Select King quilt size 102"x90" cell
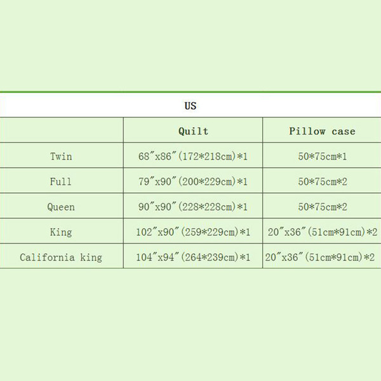This screenshot has width=381, height=381. click(x=193, y=232)
